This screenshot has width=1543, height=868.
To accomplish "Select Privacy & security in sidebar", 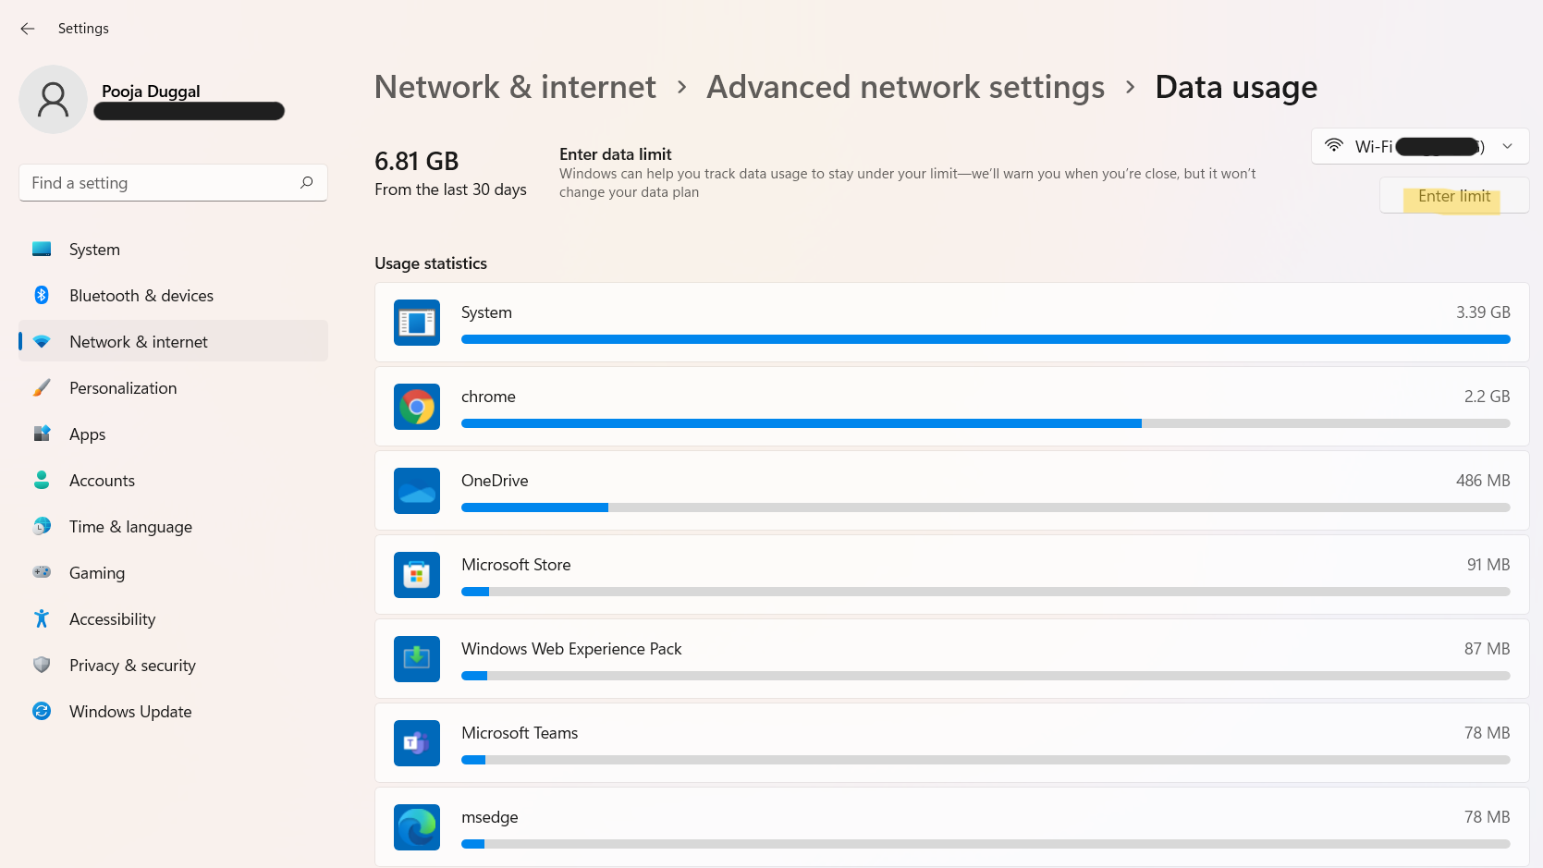I will pyautogui.click(x=132, y=666).
